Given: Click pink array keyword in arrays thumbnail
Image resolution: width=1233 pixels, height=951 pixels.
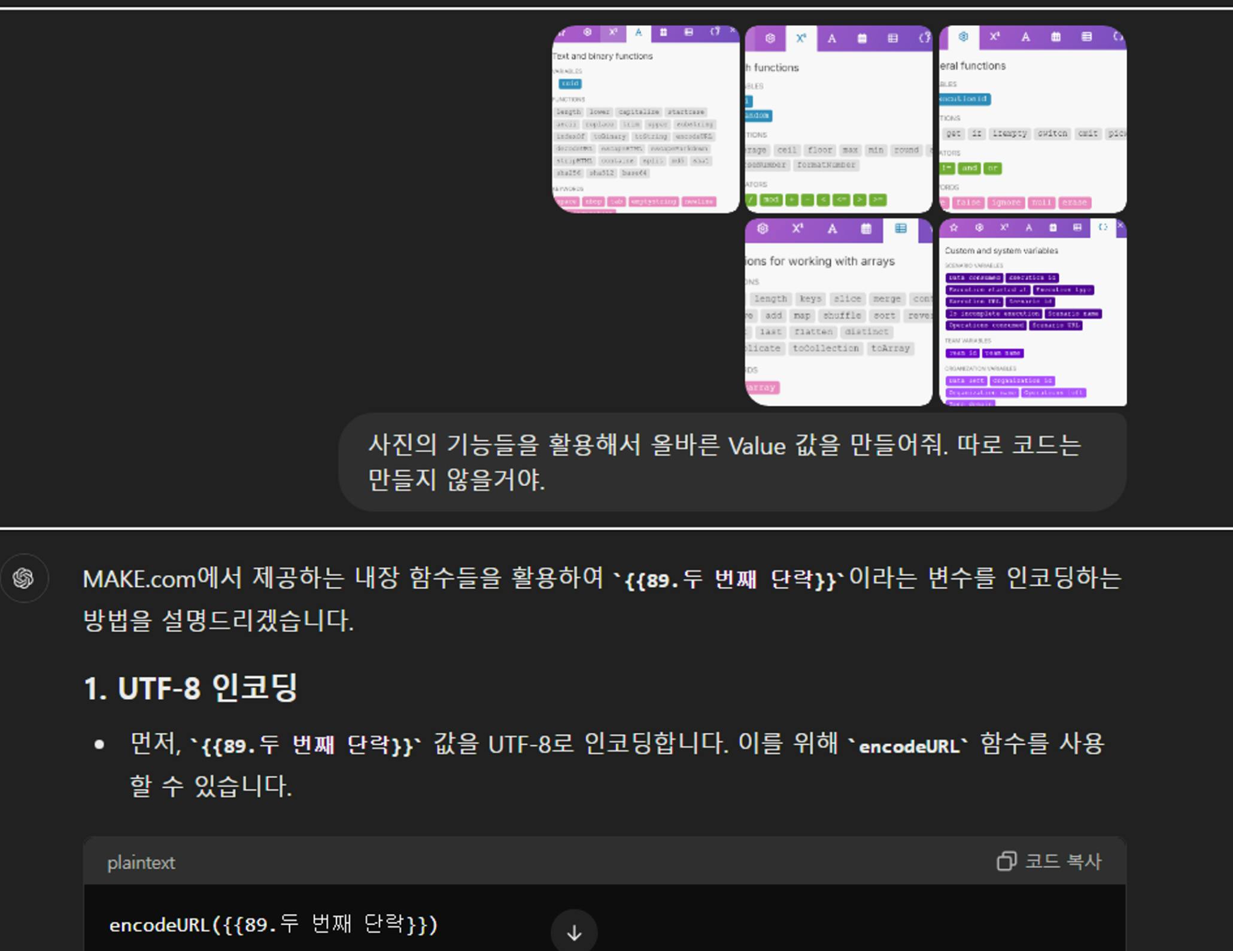Looking at the screenshot, I should click(x=761, y=388).
